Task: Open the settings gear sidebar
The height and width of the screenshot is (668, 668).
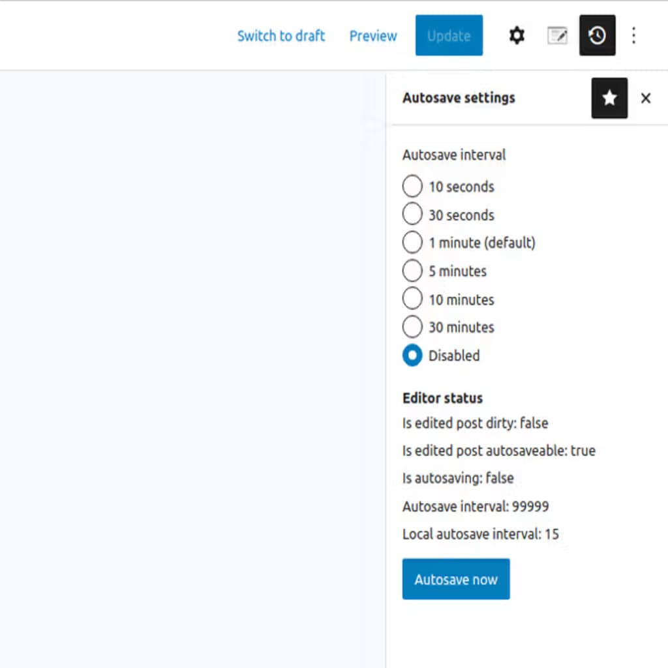Action: coord(517,35)
